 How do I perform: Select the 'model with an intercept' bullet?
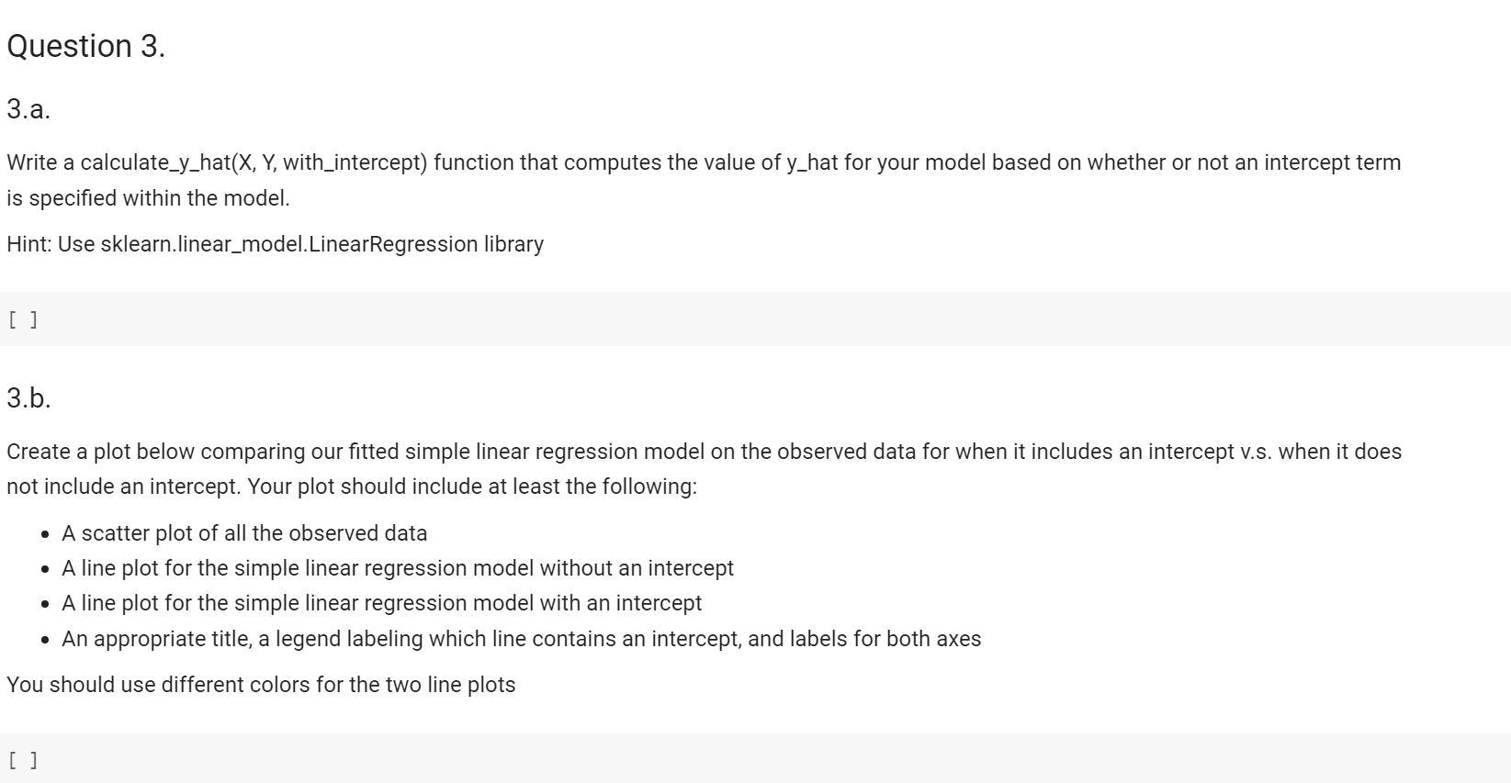381,603
